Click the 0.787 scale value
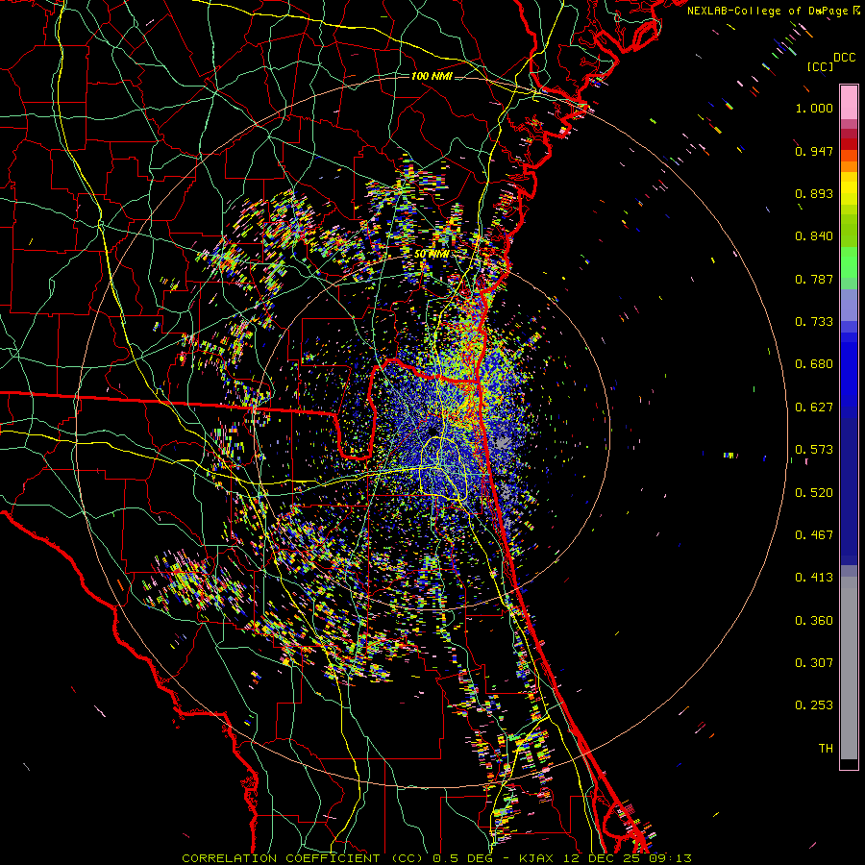This screenshot has height=865, width=865. (814, 279)
